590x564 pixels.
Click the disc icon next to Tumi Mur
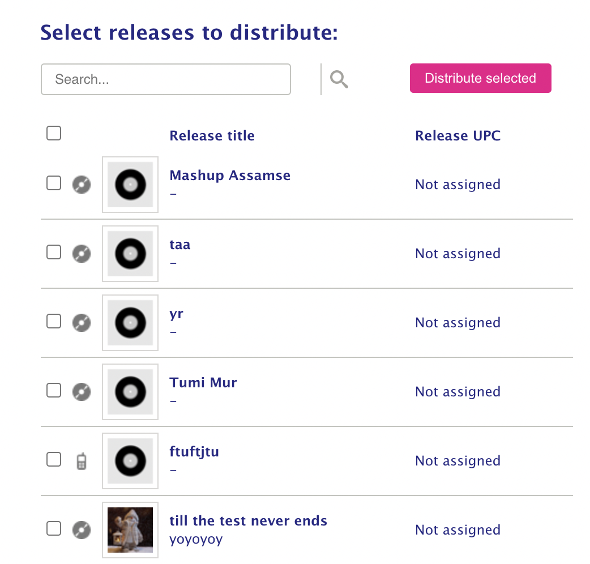pyautogui.click(x=82, y=392)
